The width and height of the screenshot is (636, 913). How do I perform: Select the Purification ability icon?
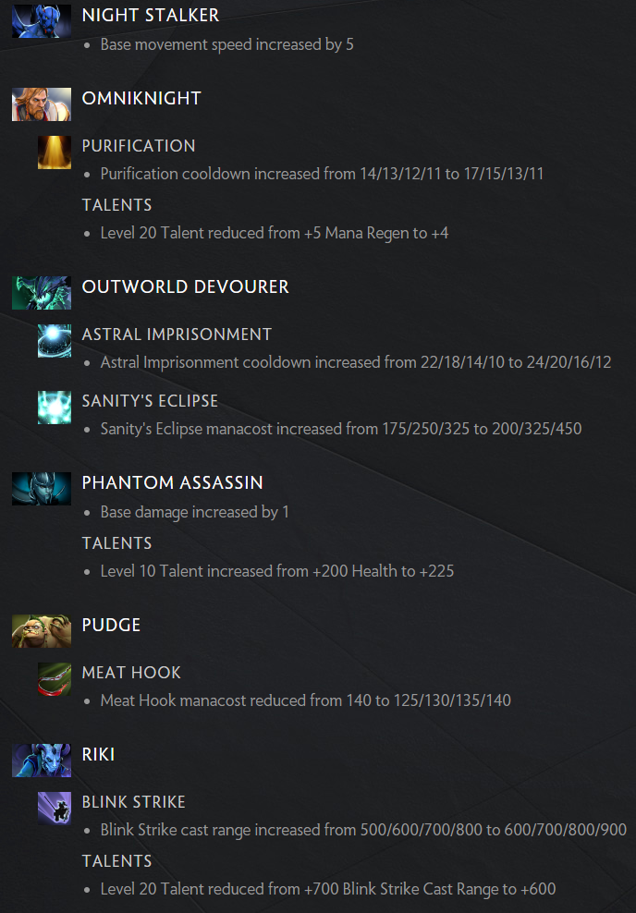(55, 152)
